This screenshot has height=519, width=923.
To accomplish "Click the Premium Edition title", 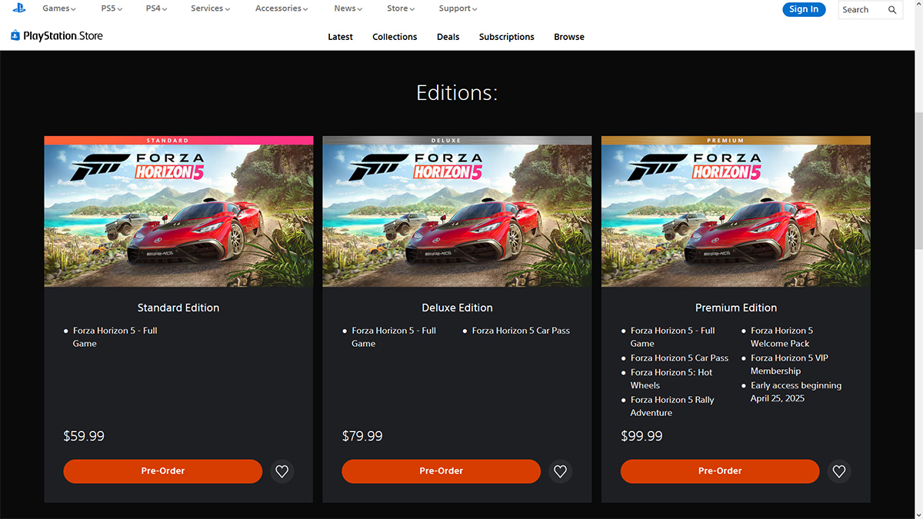I will point(736,308).
